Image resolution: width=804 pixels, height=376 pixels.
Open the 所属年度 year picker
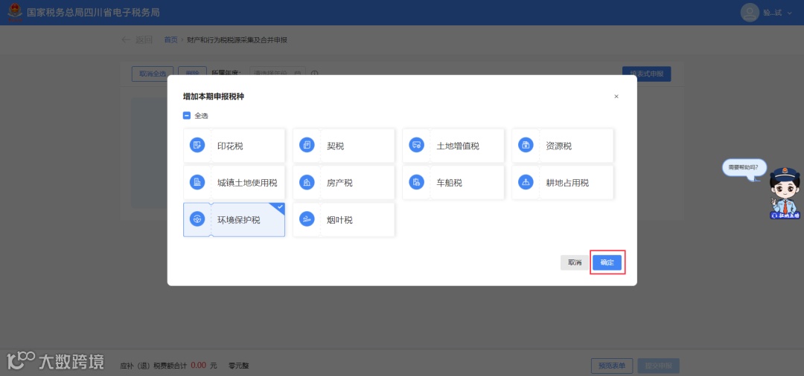coord(278,74)
